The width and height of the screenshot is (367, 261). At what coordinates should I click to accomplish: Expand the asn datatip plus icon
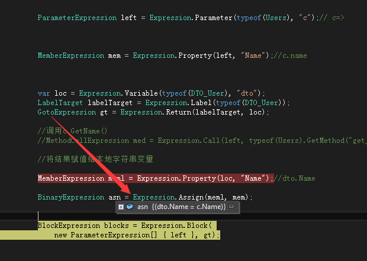tap(121, 207)
